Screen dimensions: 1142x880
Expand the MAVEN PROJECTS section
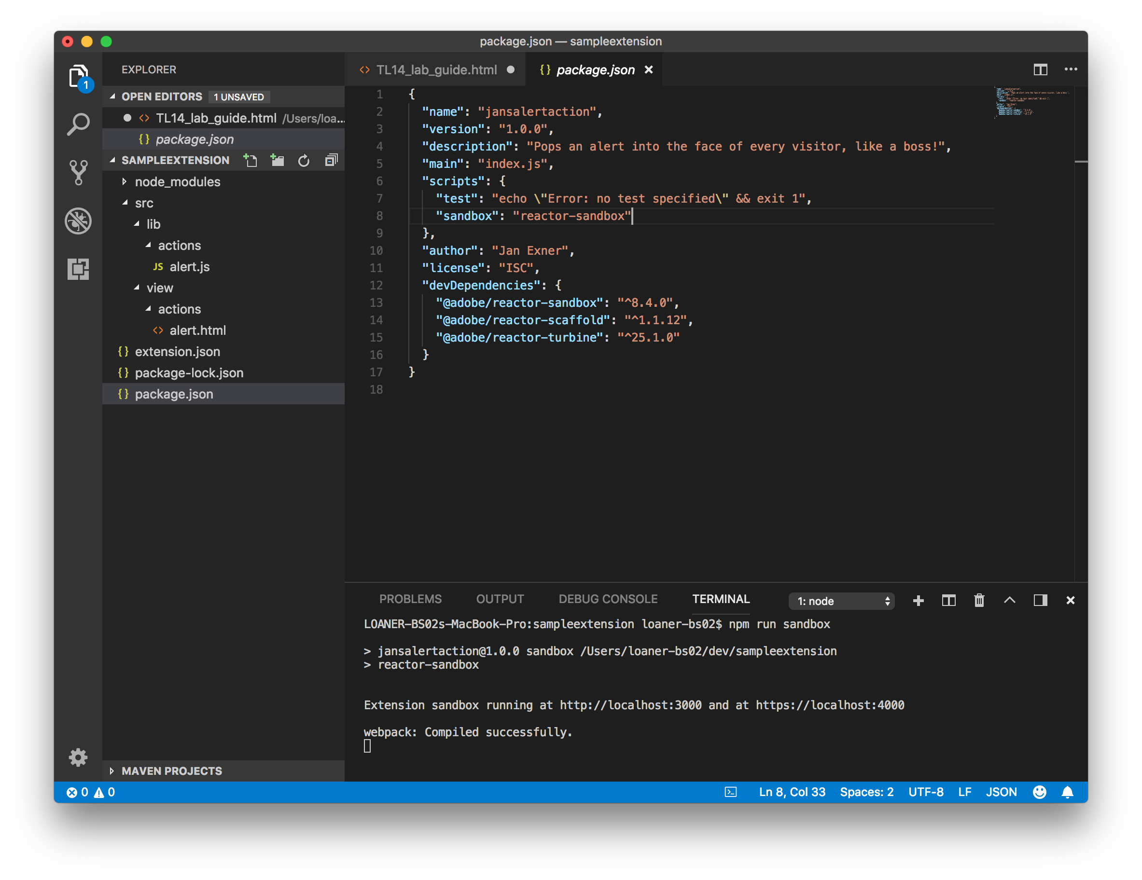(x=171, y=771)
